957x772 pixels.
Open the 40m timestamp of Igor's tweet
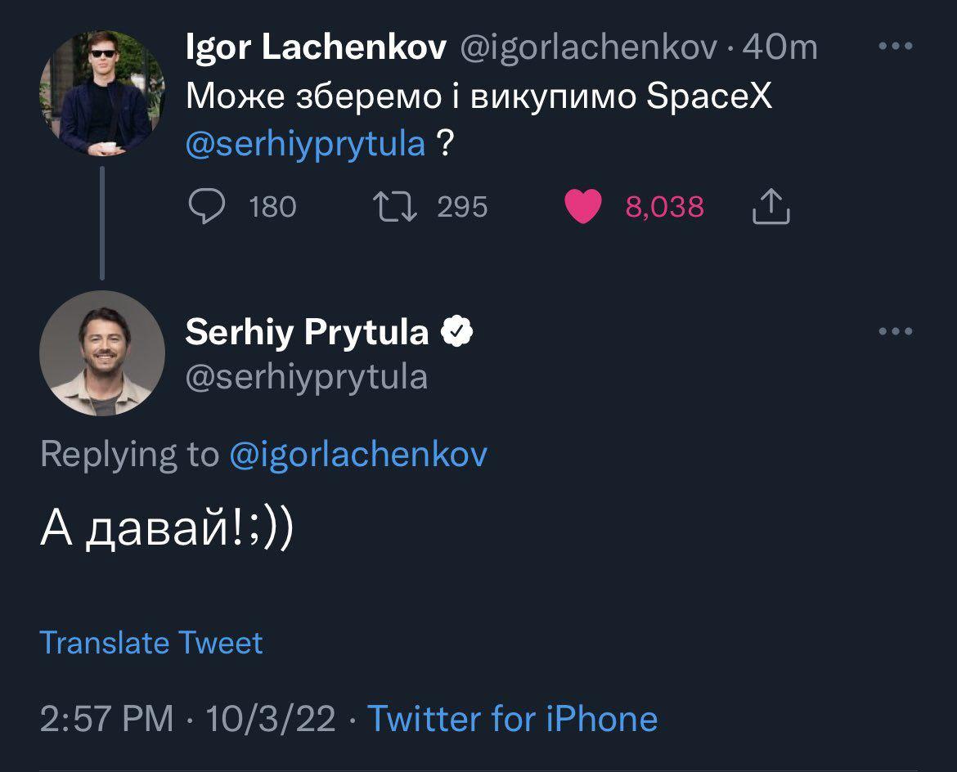[780, 48]
